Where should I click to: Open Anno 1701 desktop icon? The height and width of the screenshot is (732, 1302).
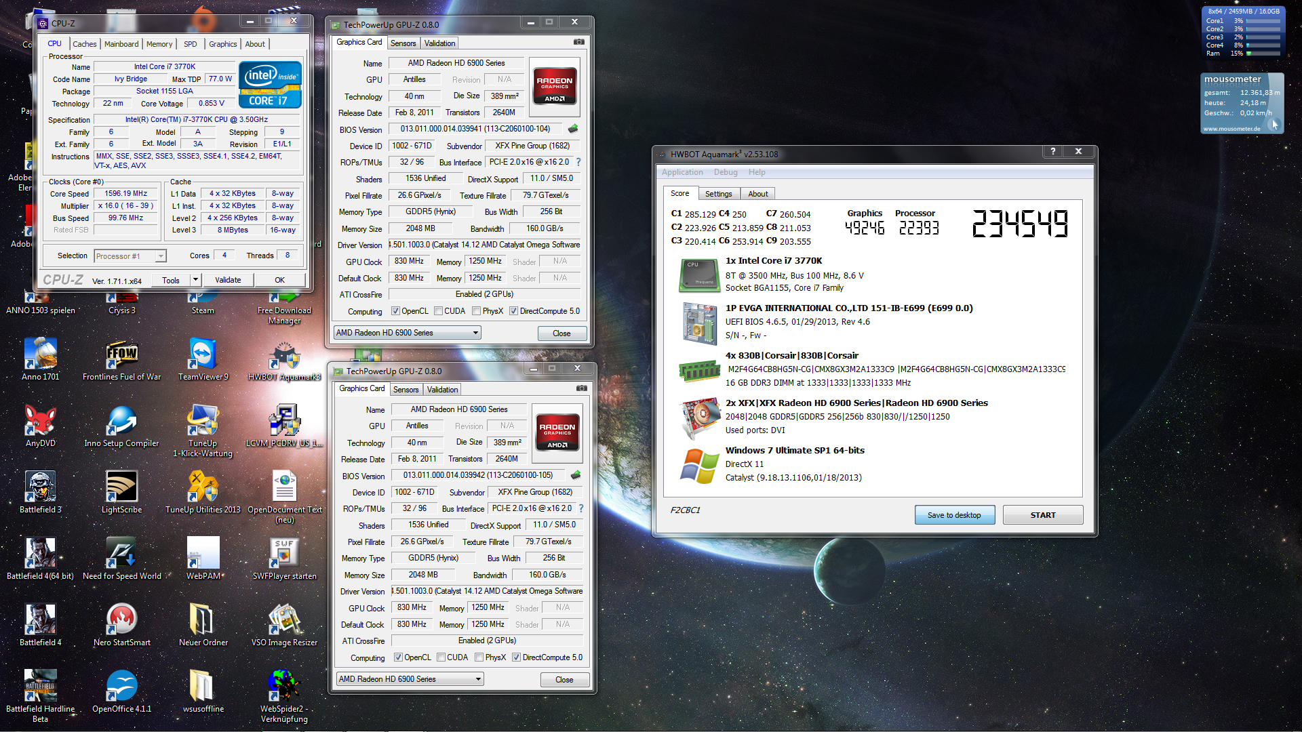tap(41, 358)
